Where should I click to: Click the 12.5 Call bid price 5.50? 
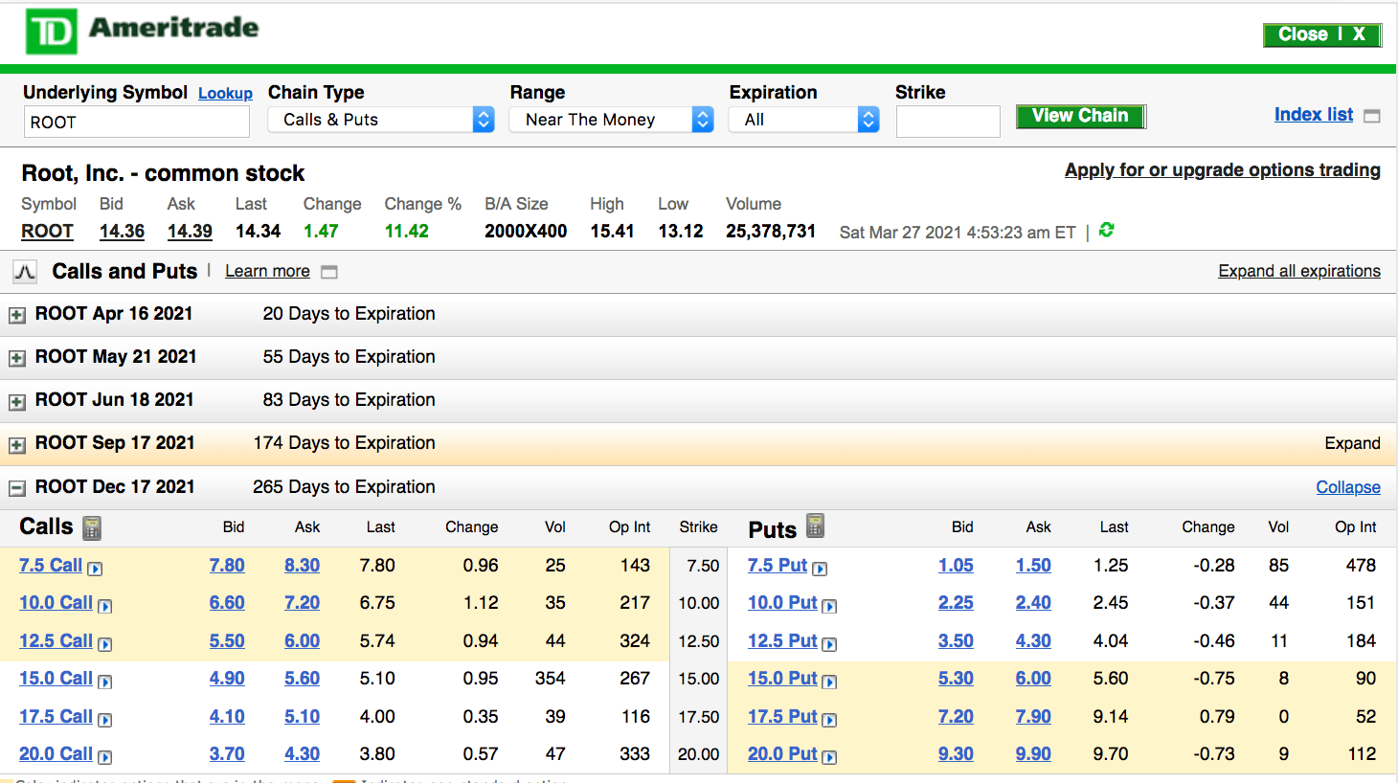[227, 640]
